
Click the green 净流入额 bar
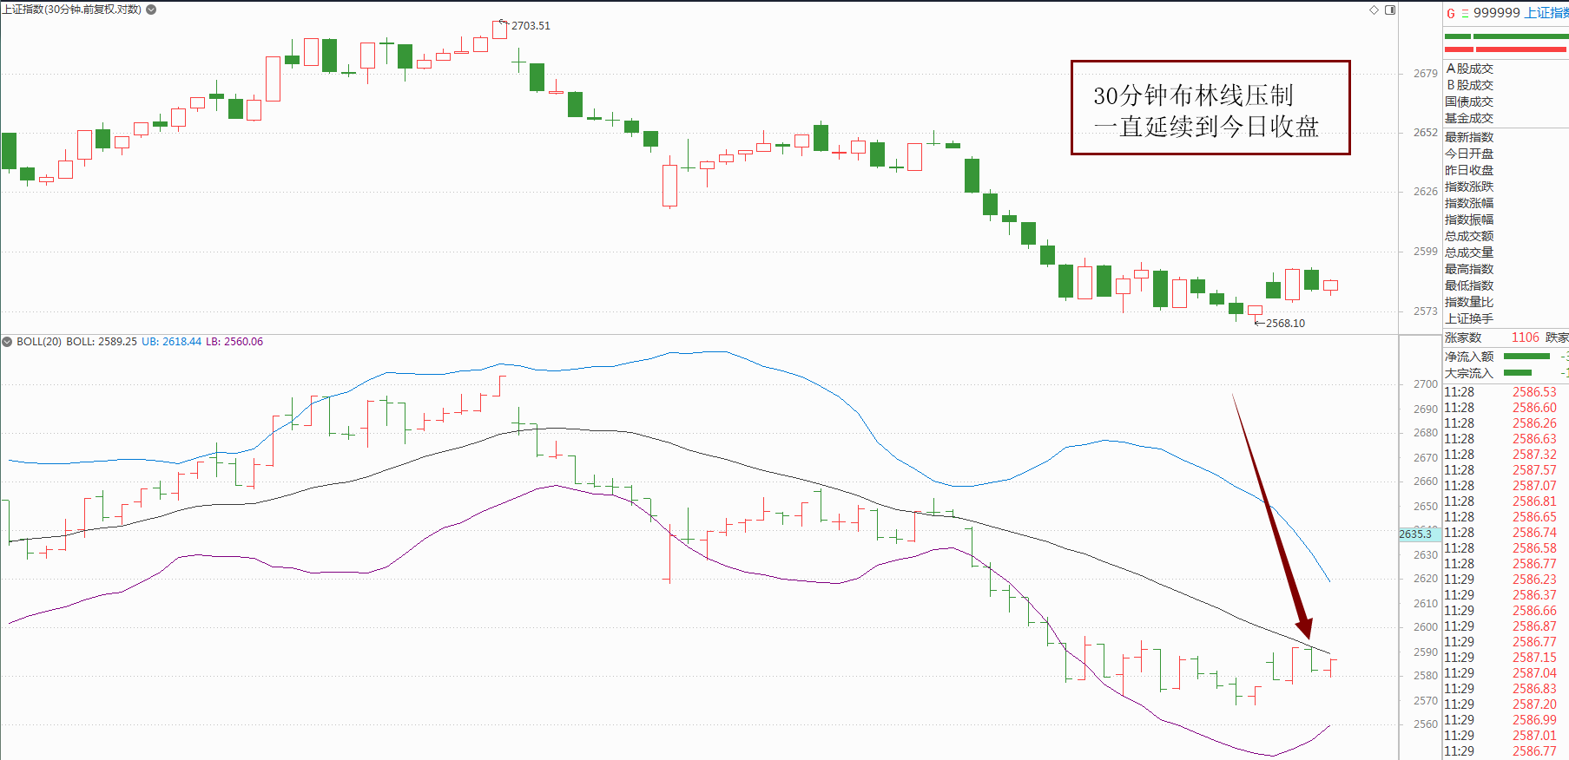[1526, 357]
